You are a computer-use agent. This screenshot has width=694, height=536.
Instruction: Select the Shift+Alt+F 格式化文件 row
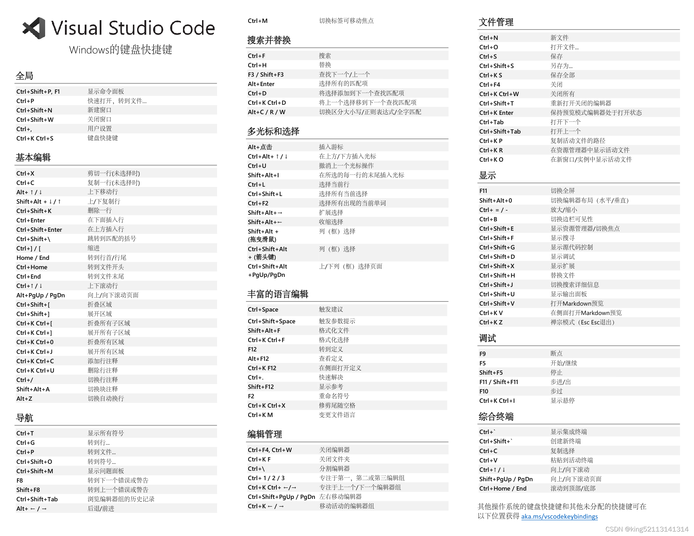pos(347,331)
